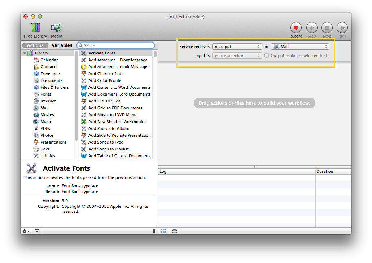This screenshot has height=263, width=372.
Task: Select the Documents library category
Action: coord(52,80)
